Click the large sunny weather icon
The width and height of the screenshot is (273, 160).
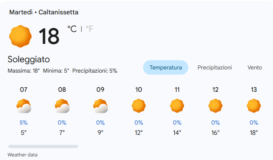20,36
